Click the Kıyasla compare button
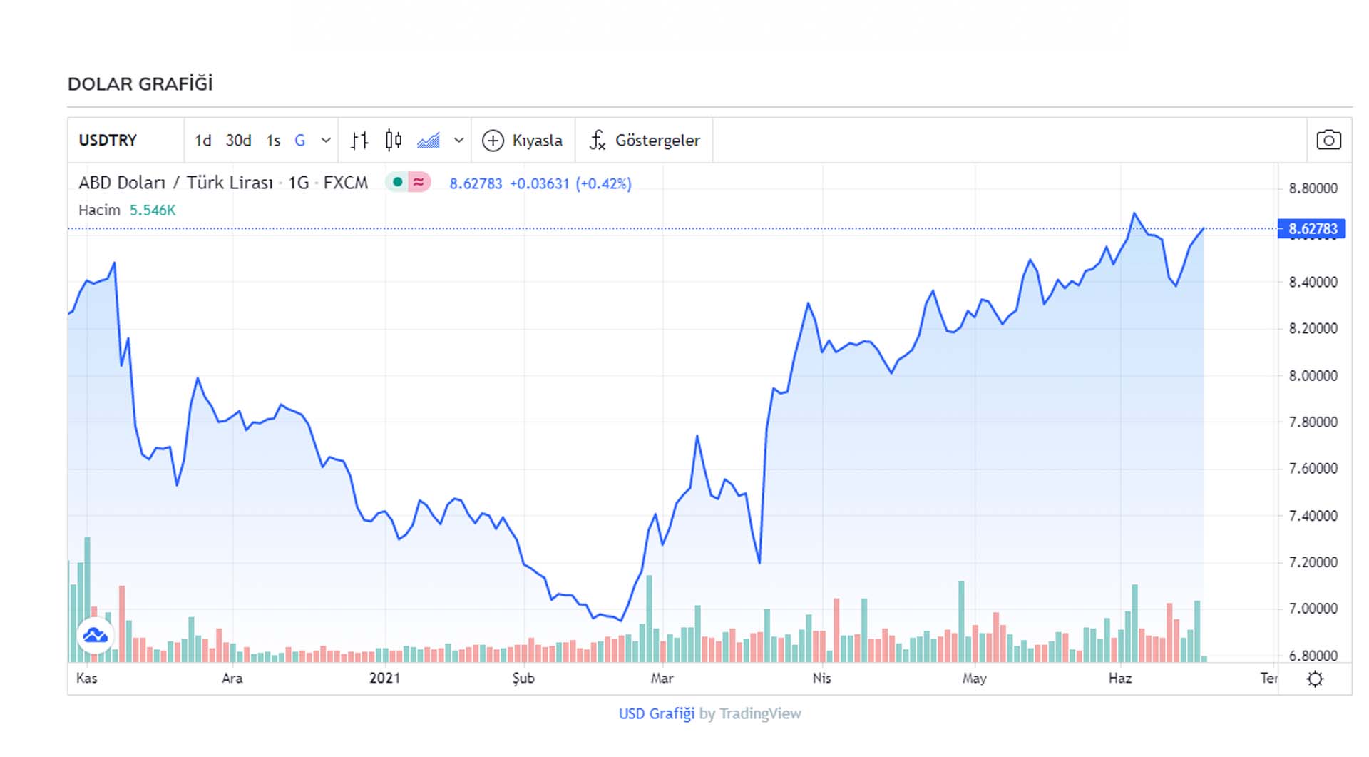 538,141
